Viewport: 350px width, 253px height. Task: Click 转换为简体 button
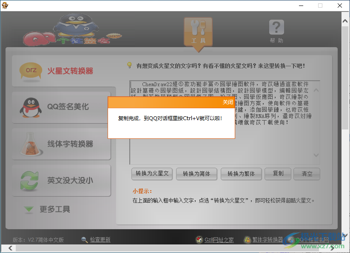click(x=196, y=174)
